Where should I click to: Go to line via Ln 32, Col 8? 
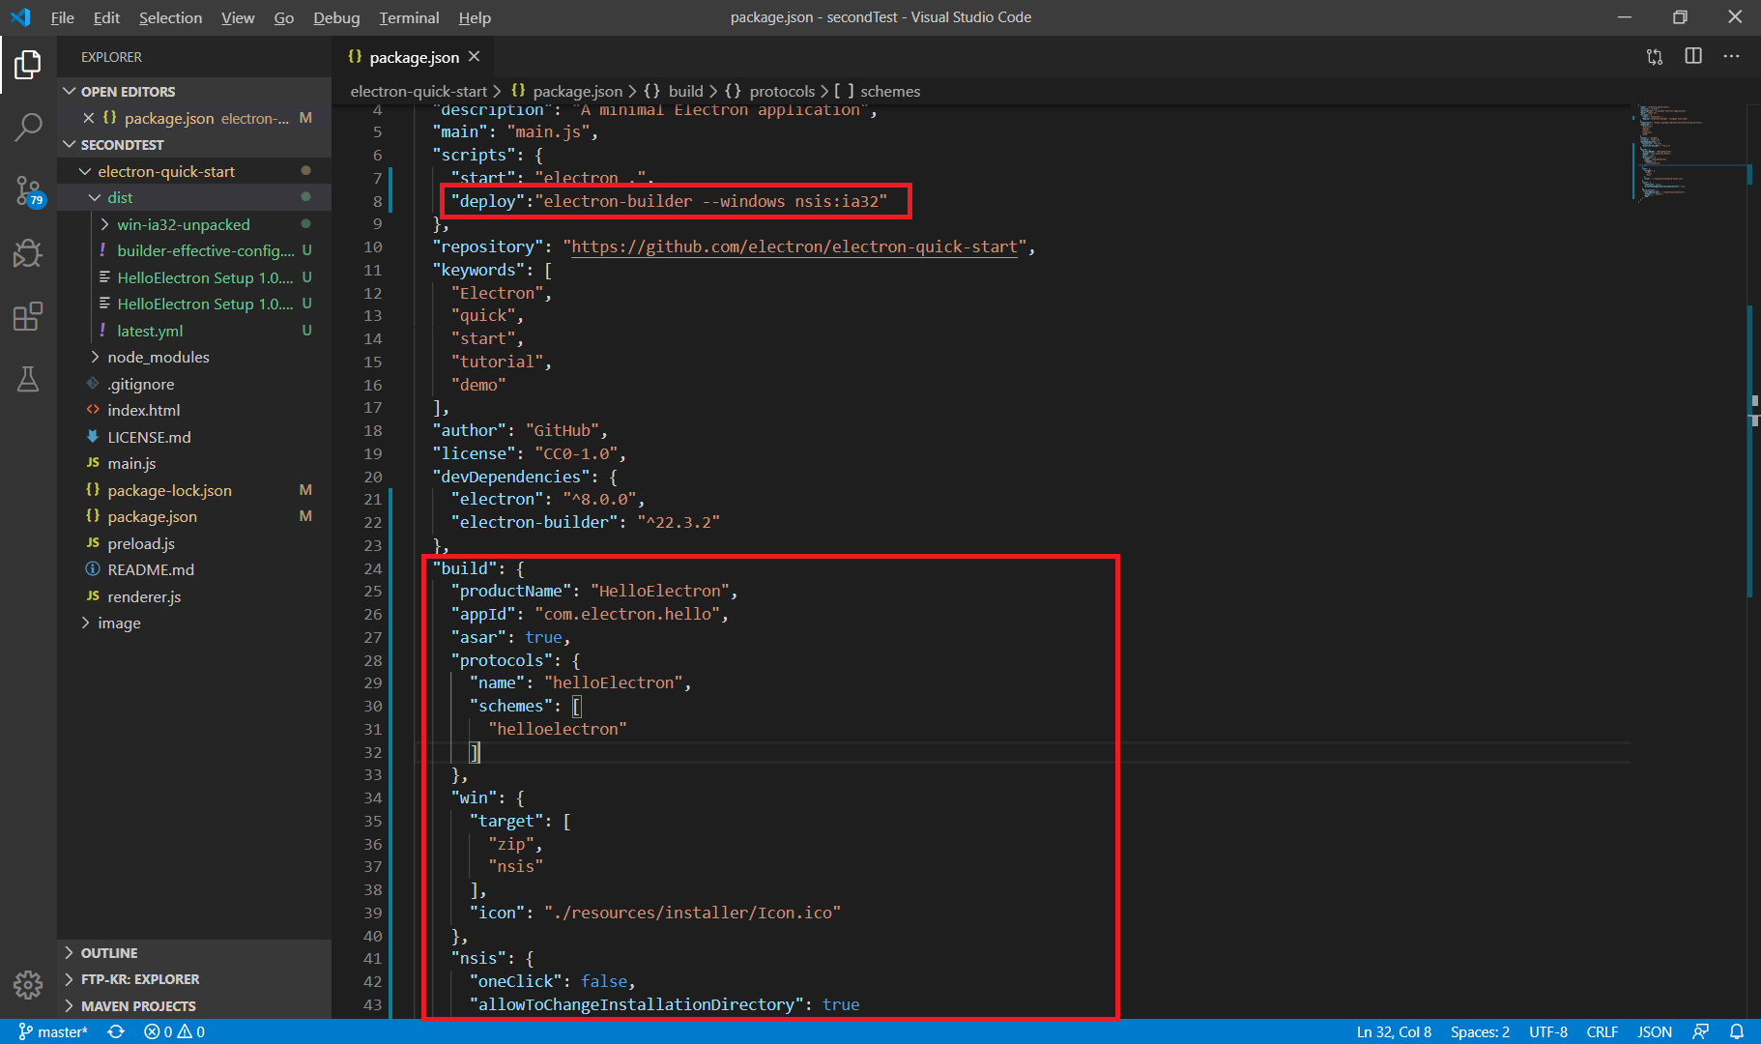pos(1394,1031)
